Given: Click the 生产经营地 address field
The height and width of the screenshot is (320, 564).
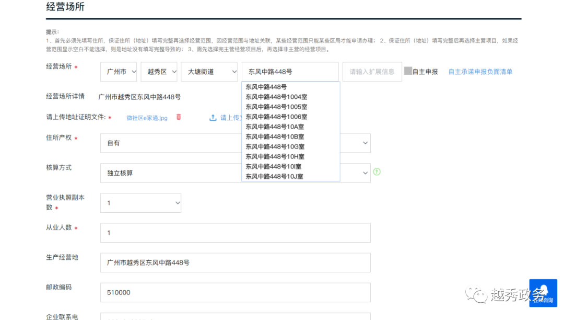Looking at the screenshot, I should tap(235, 263).
